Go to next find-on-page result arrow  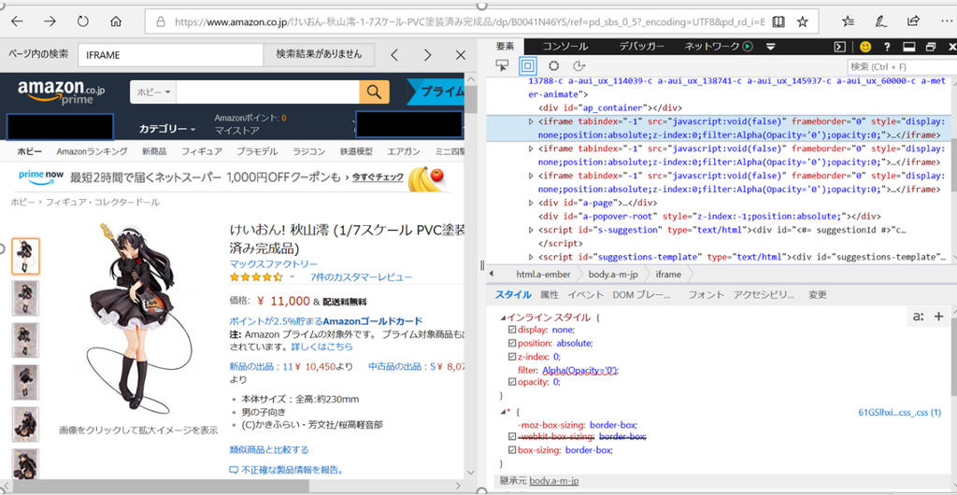(x=428, y=55)
